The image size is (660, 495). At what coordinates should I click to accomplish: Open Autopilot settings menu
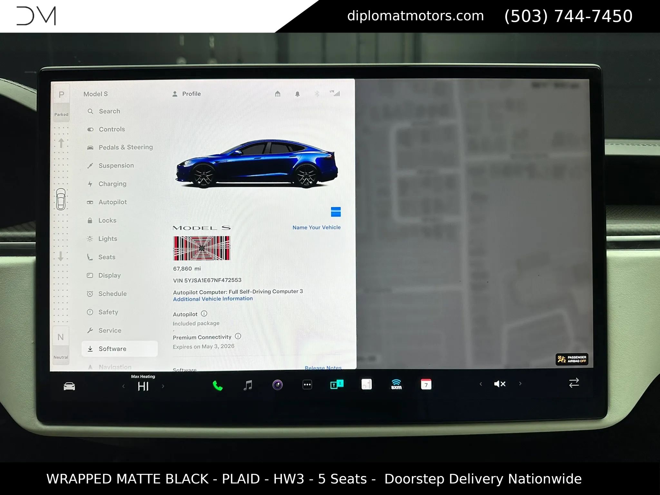pos(107,202)
